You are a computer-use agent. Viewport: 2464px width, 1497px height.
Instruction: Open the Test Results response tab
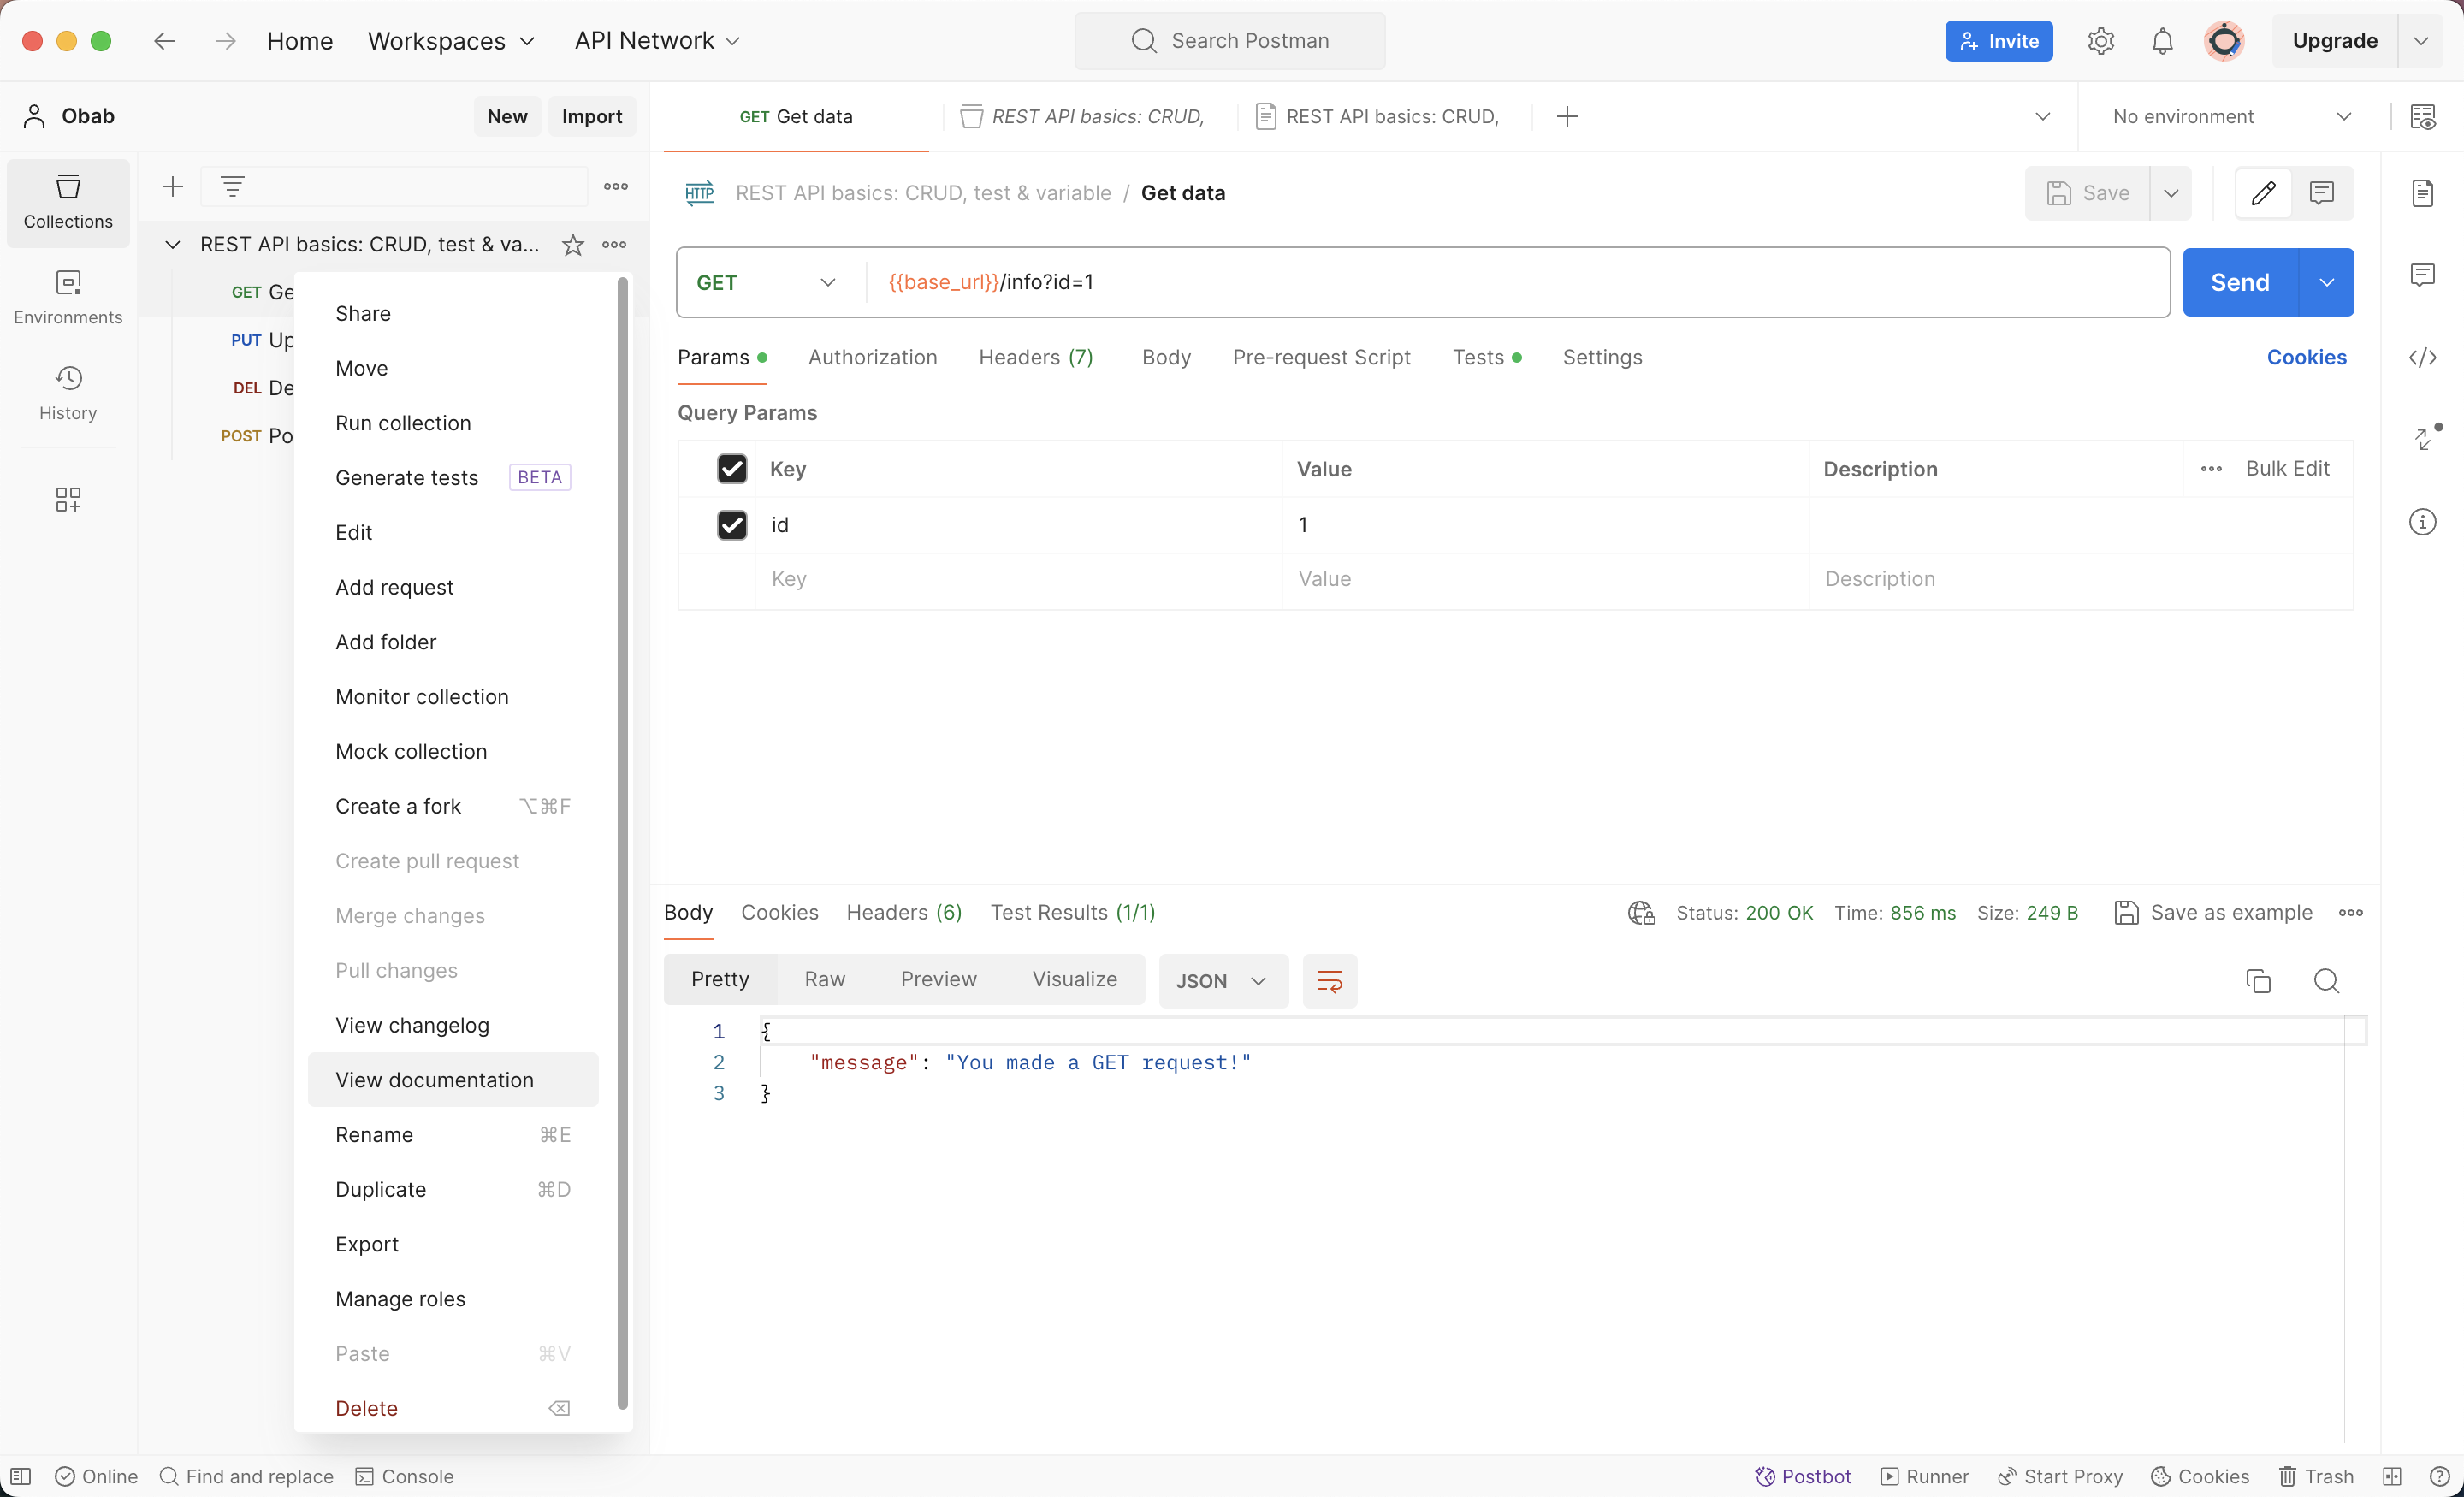click(x=1073, y=913)
